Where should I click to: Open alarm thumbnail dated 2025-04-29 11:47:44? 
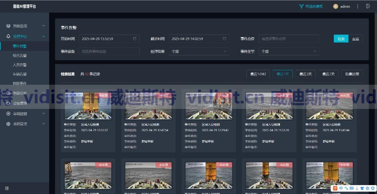329,106
